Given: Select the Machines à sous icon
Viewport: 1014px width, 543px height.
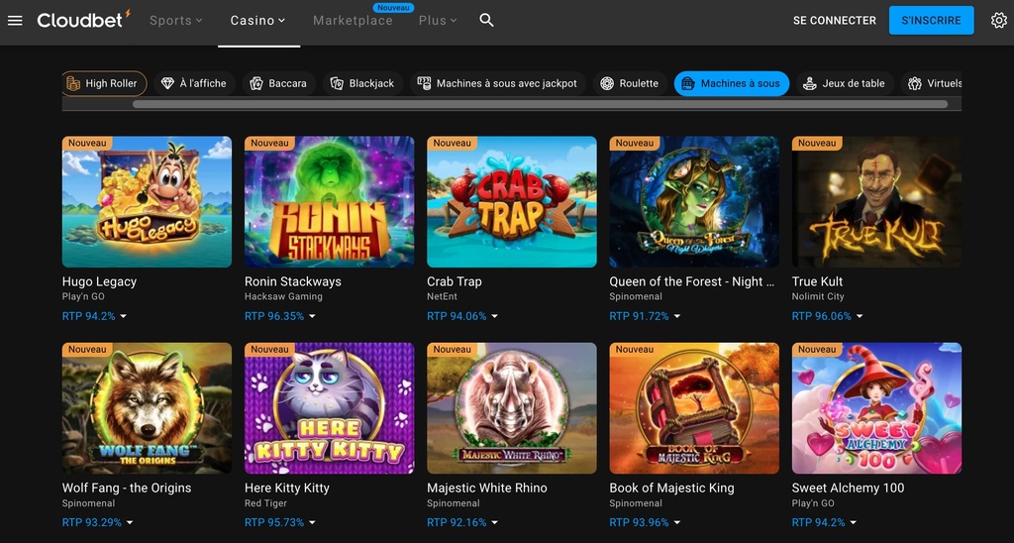Looking at the screenshot, I should click(x=688, y=83).
